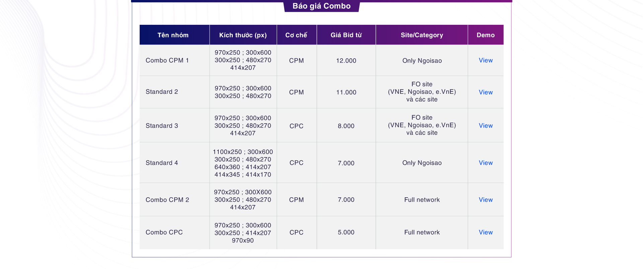
Task: Open the View demo link for Standard 4
Action: click(486, 163)
